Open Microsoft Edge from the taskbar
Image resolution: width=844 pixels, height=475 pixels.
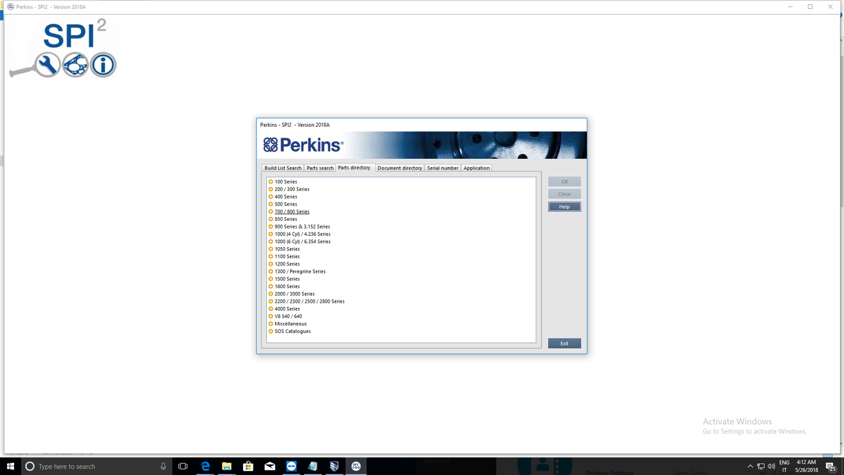[x=205, y=466]
